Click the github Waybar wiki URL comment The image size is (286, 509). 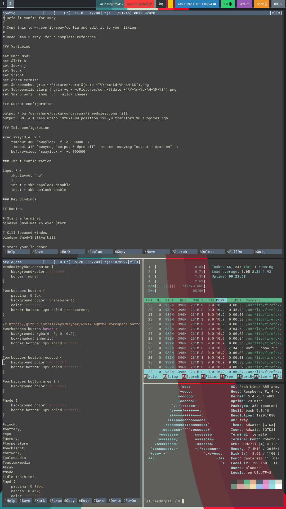(x=71, y=324)
